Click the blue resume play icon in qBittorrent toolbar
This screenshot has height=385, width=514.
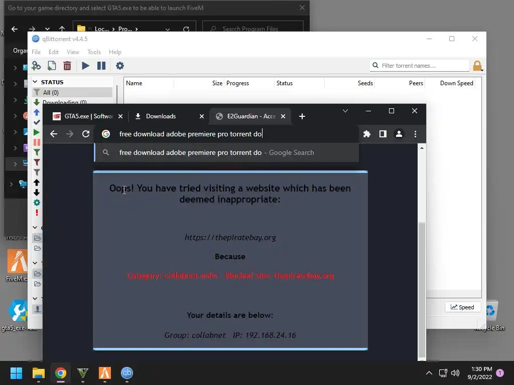point(85,66)
